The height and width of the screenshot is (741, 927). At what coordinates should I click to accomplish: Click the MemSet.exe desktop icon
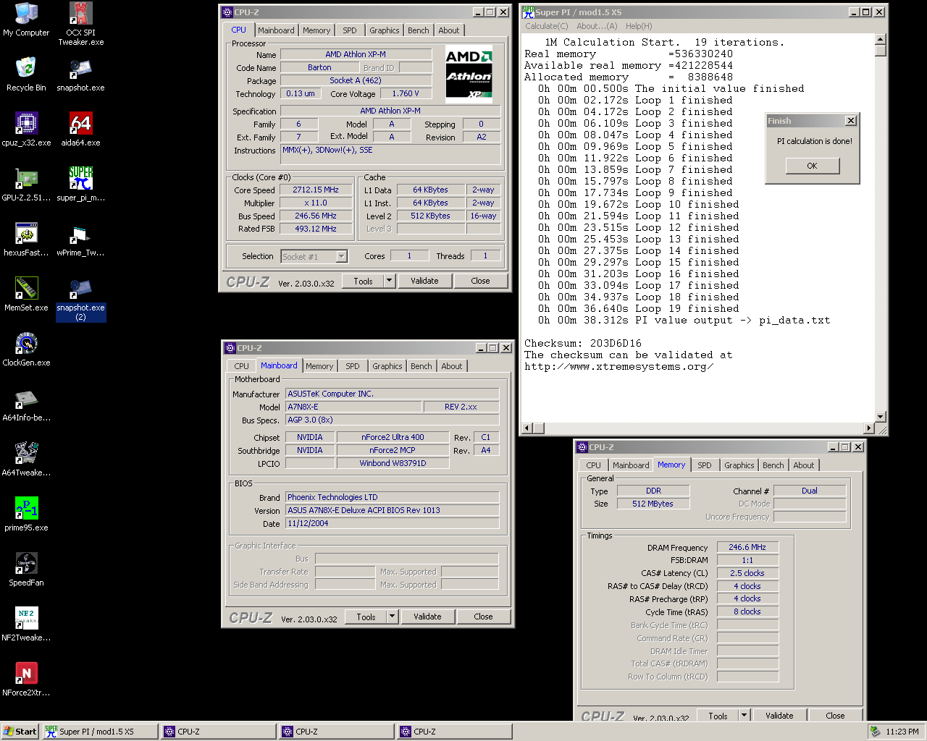click(26, 289)
